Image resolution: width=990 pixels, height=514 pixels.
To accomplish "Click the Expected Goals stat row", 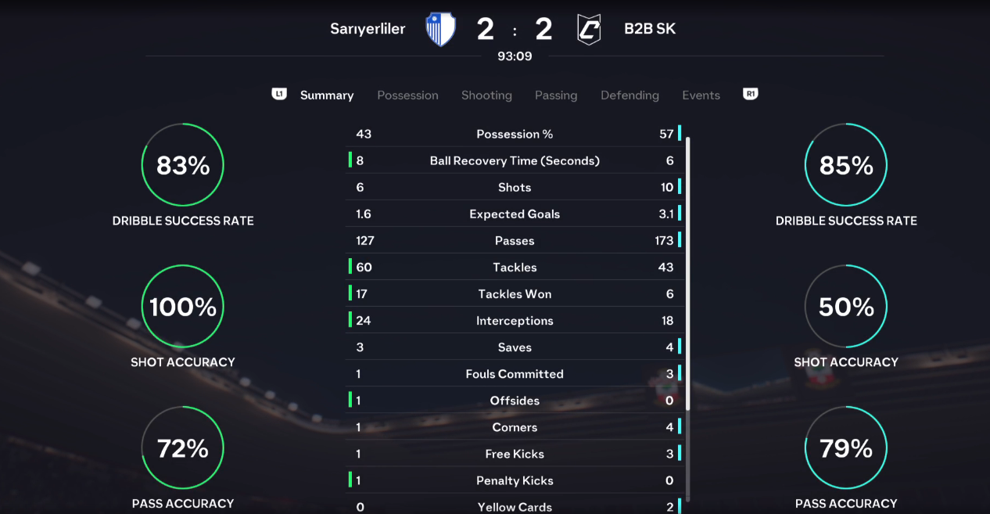I will click(515, 214).
